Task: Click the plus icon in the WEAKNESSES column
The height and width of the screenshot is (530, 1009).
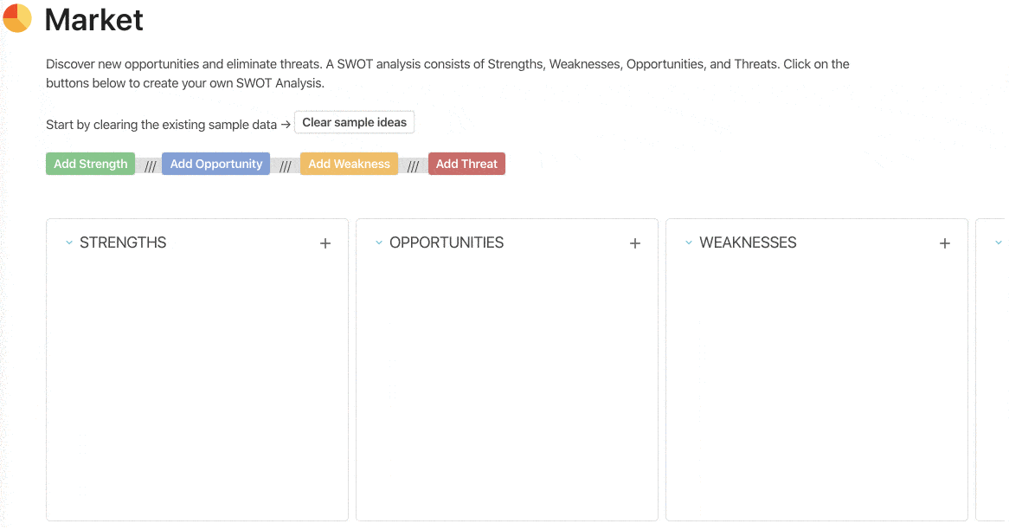Action: [944, 243]
